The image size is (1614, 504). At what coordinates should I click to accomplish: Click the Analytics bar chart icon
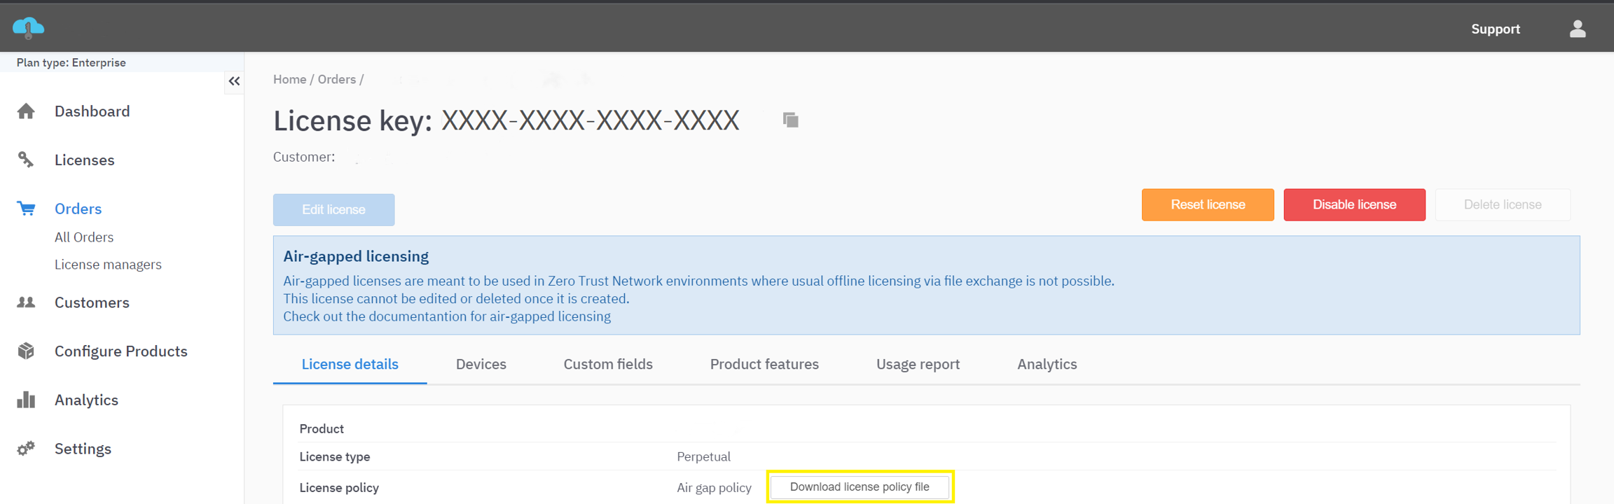[x=26, y=400]
